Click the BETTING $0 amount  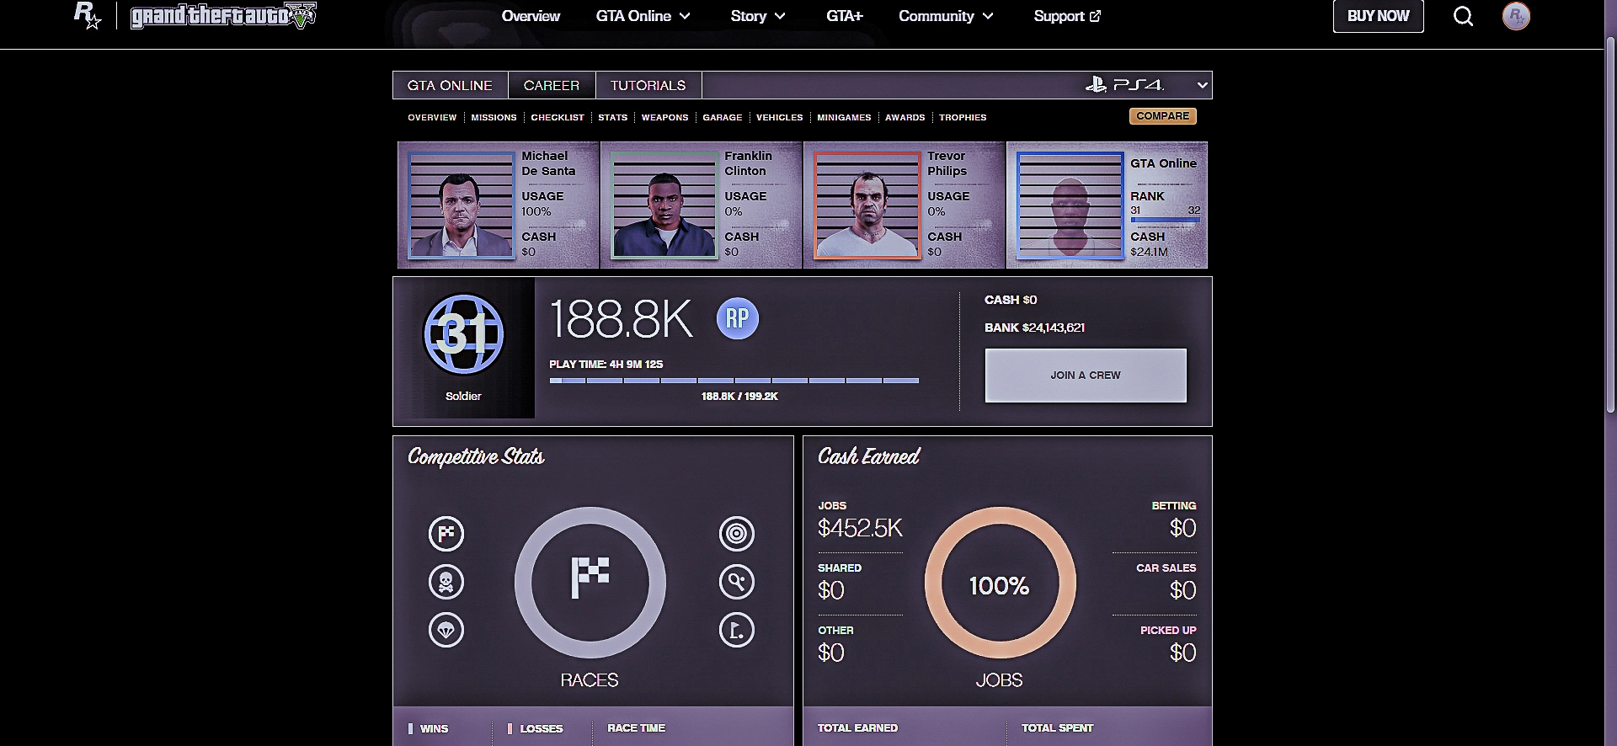(1182, 528)
